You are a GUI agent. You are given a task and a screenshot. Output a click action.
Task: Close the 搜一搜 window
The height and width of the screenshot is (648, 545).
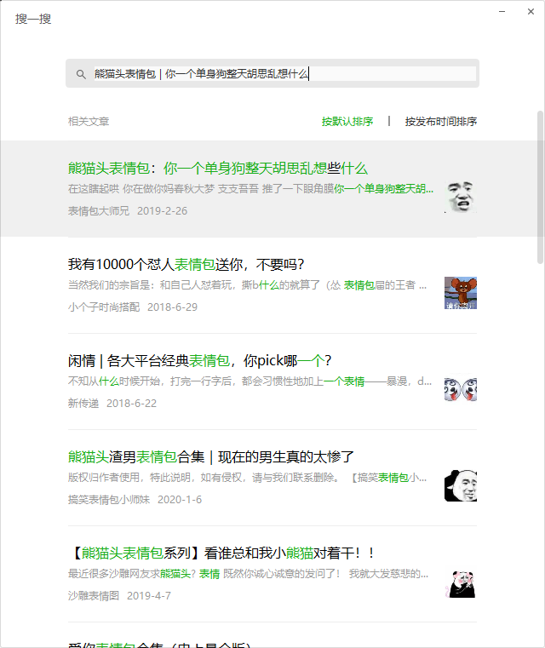point(531,12)
